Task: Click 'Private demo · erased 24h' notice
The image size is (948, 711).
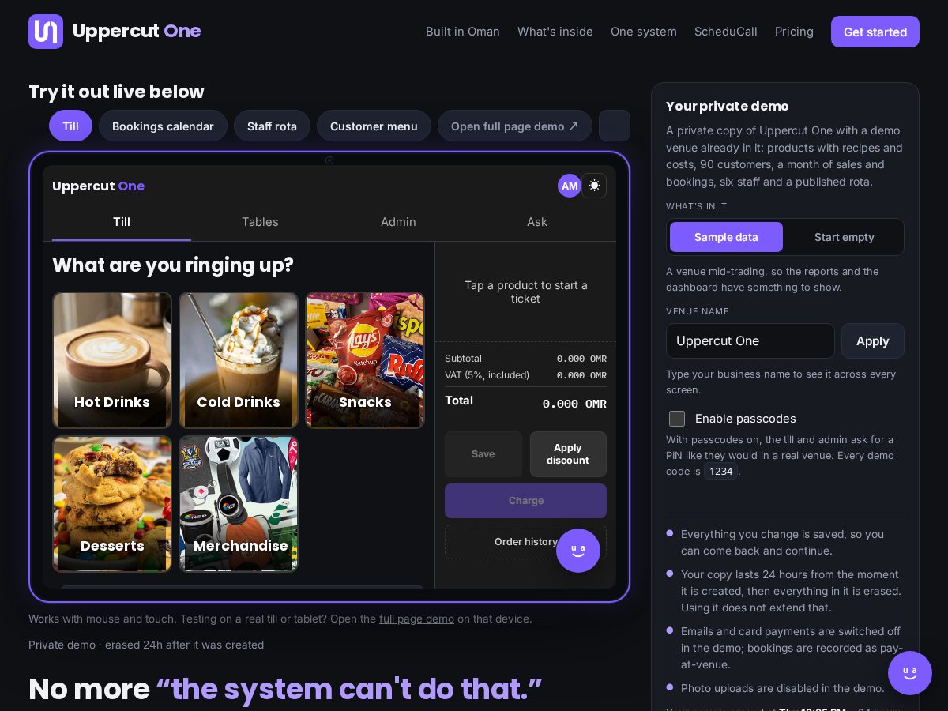Action: tap(146, 645)
